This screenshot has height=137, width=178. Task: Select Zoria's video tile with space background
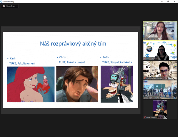pyautogui.click(x=160, y=51)
